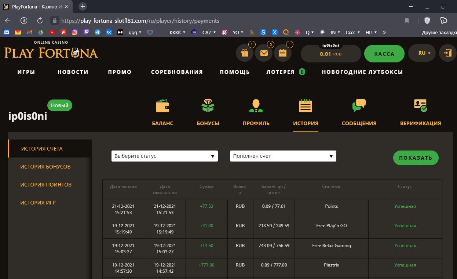Open the Соревнования menu item
457x279 pixels.
click(177, 72)
